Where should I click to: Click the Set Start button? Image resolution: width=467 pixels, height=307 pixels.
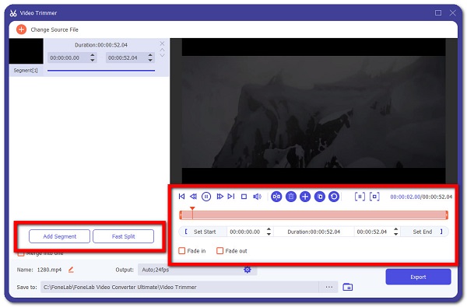click(x=203, y=232)
